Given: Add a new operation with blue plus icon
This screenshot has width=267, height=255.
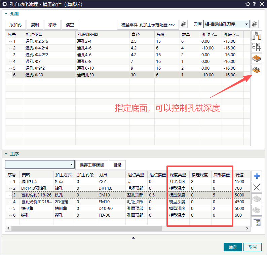Looking at the screenshot, I should 257,176.
